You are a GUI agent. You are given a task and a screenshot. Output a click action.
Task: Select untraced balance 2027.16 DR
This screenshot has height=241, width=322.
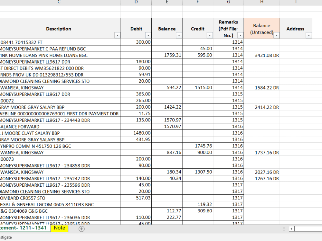click(262, 172)
